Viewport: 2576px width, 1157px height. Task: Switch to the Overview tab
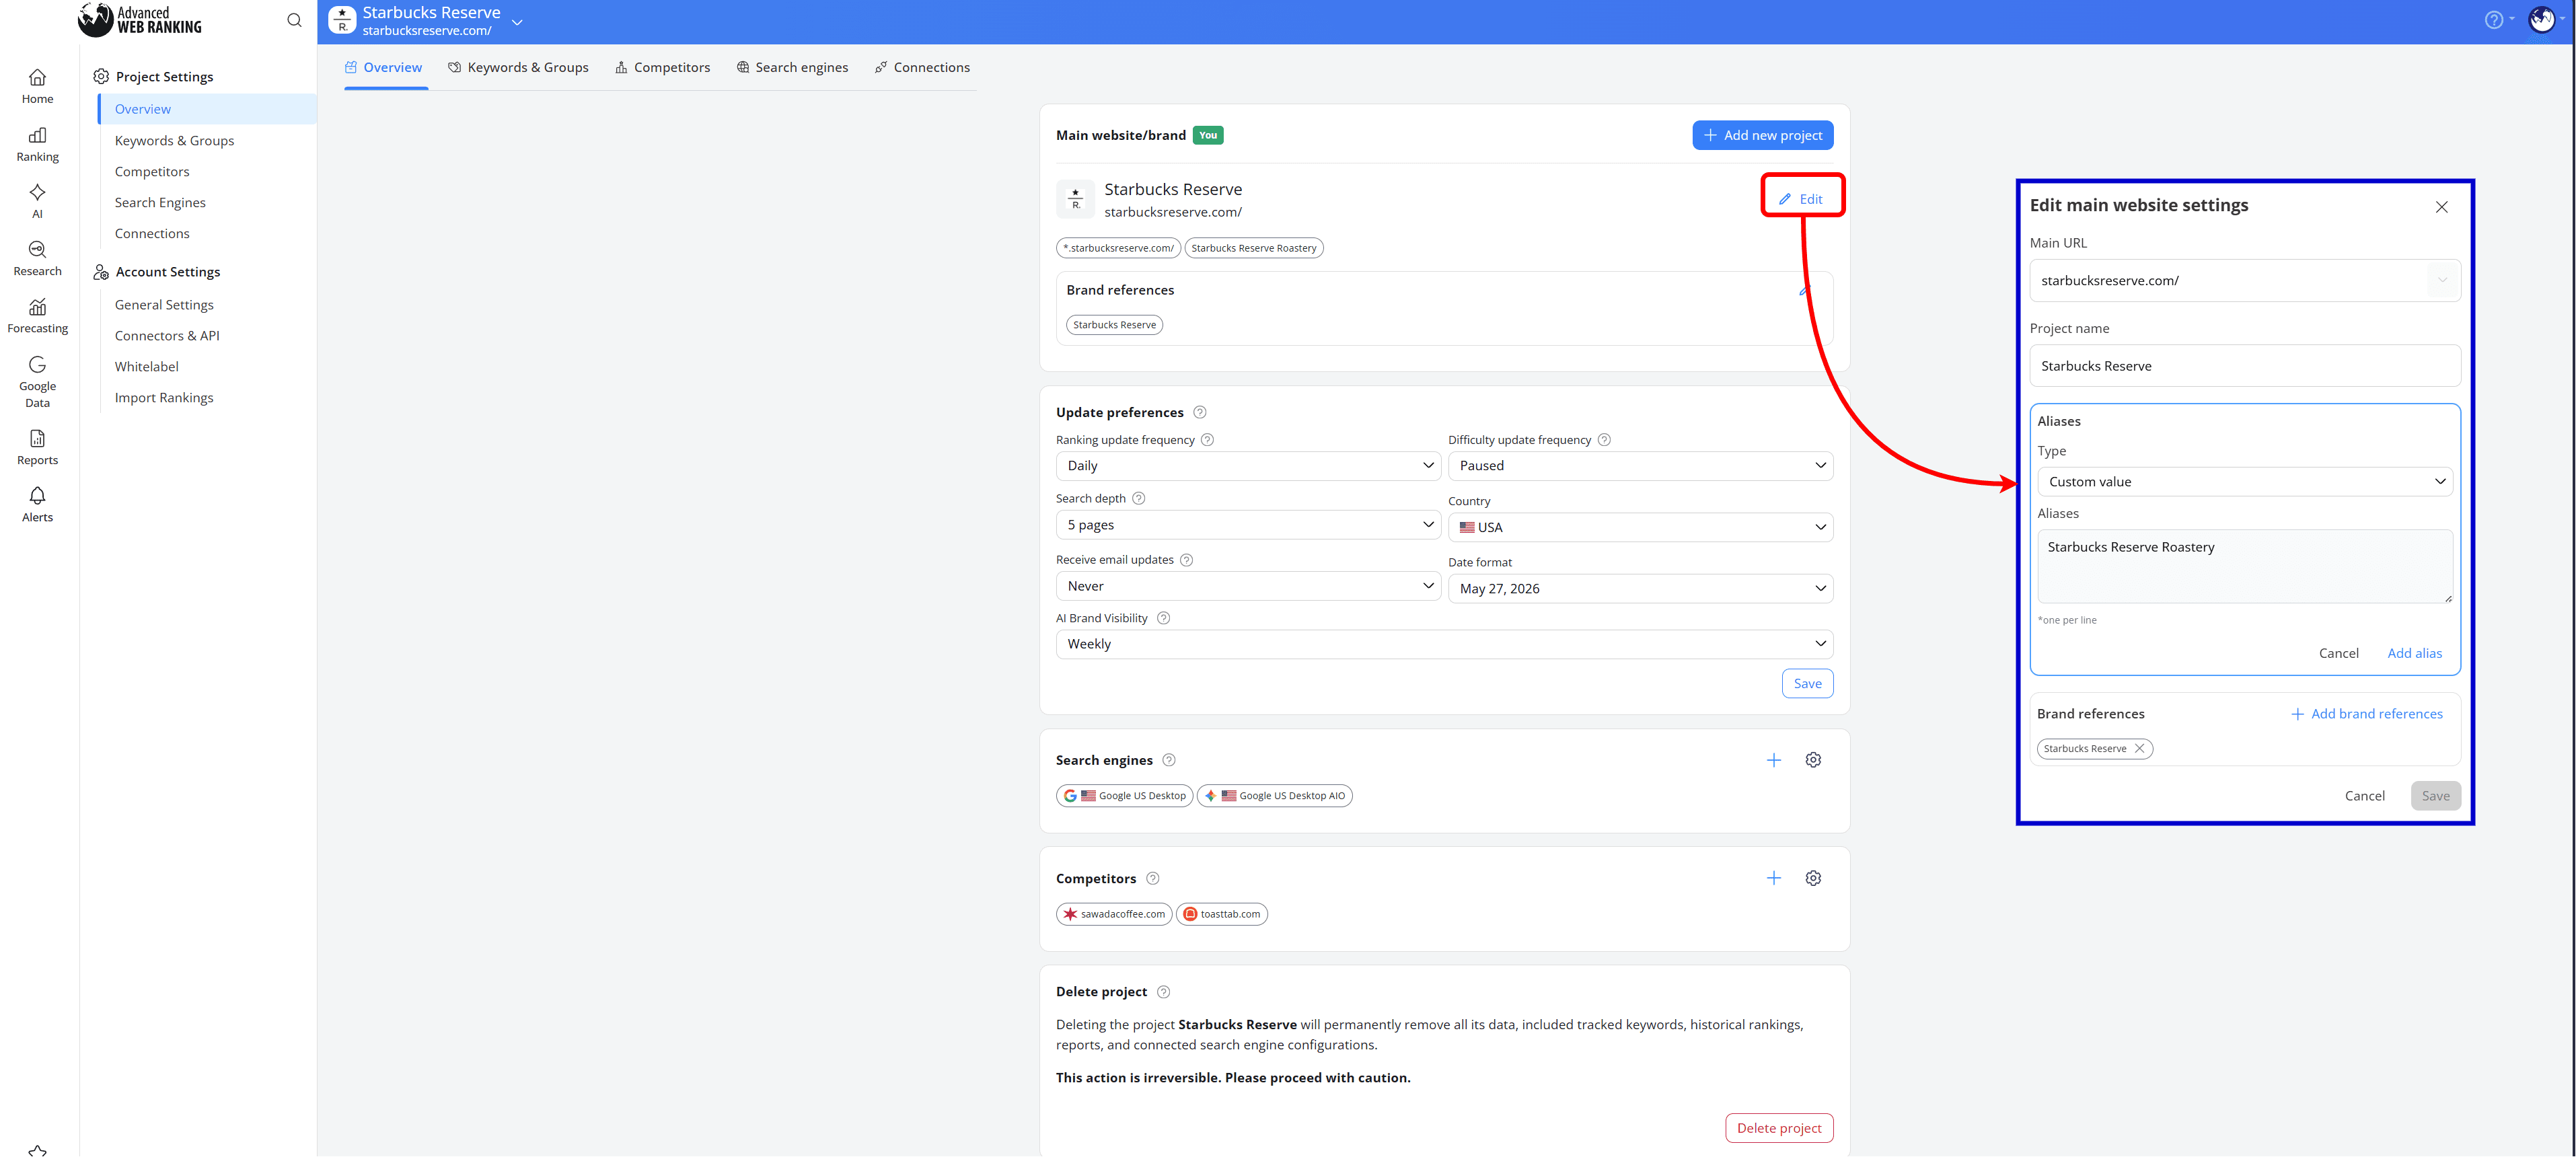[384, 67]
